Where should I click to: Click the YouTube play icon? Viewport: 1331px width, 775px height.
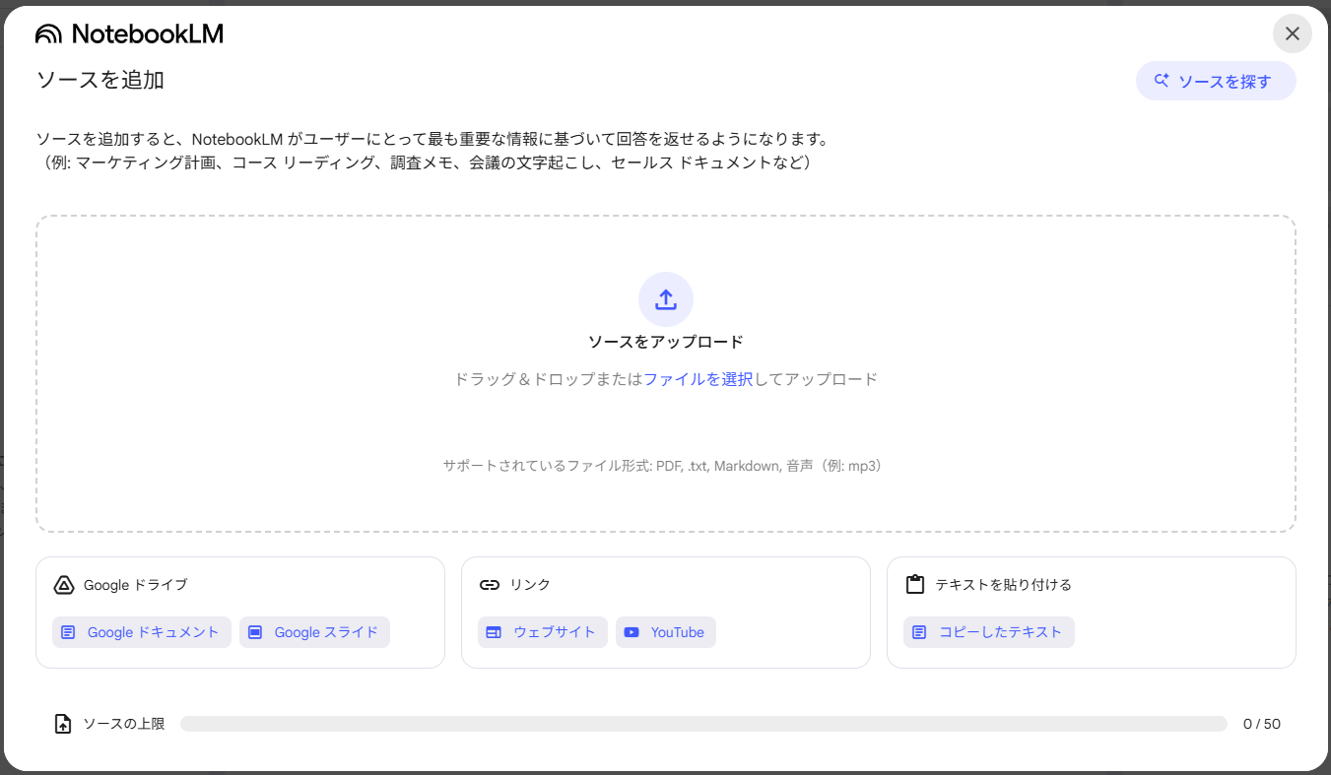[632, 632]
